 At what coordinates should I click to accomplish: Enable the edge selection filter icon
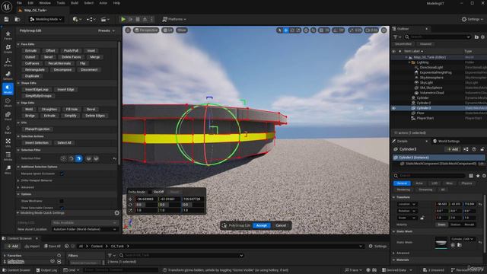(x=71, y=159)
